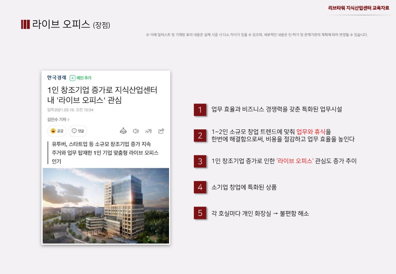The width and height of the screenshot is (396, 274).
Task: Select the red number 4 box
Action: (200, 187)
